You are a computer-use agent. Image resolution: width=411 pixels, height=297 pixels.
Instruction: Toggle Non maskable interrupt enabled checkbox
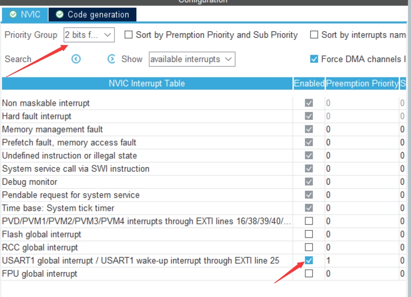tap(309, 103)
